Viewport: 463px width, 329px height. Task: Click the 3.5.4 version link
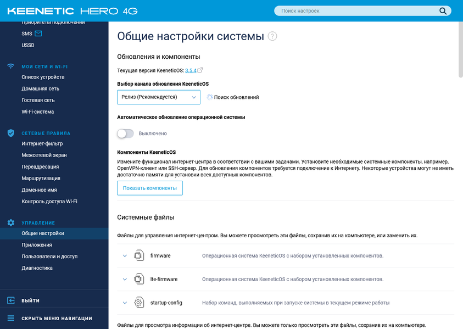[x=191, y=71]
